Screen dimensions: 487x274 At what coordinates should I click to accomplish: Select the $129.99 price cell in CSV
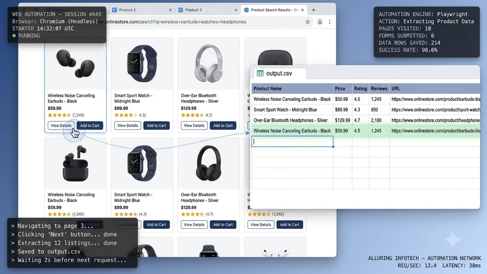coord(343,120)
